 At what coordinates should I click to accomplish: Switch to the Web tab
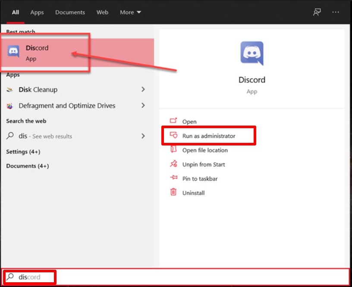coord(102,12)
